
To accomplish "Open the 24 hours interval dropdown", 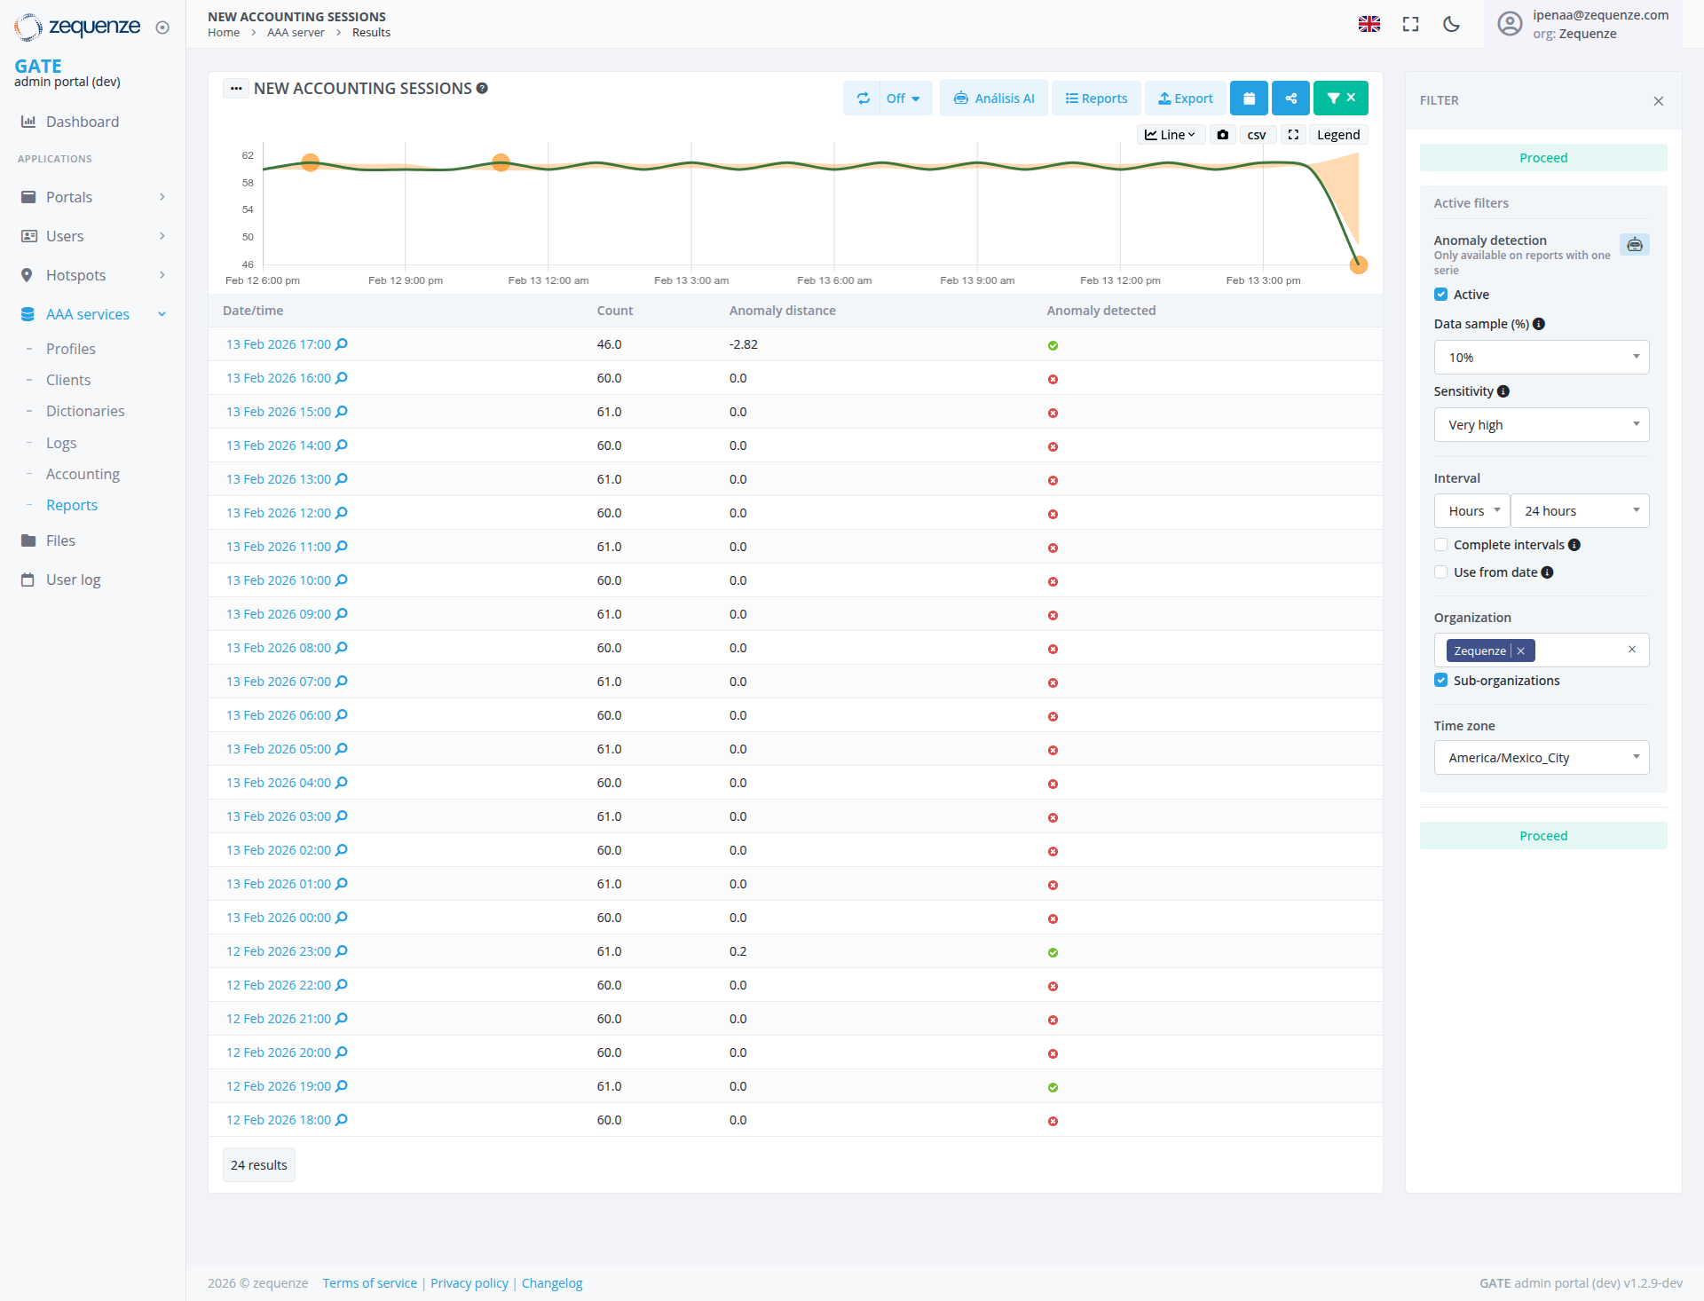I will [x=1580, y=510].
